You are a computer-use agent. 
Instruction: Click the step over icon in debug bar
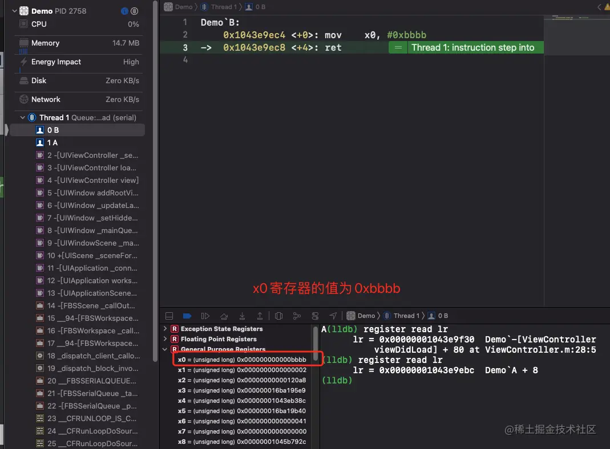224,316
